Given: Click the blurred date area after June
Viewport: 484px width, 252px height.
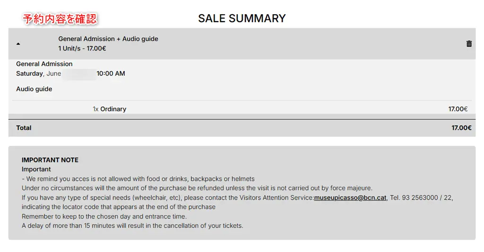Looking at the screenshot, I should pyautogui.click(x=79, y=74).
